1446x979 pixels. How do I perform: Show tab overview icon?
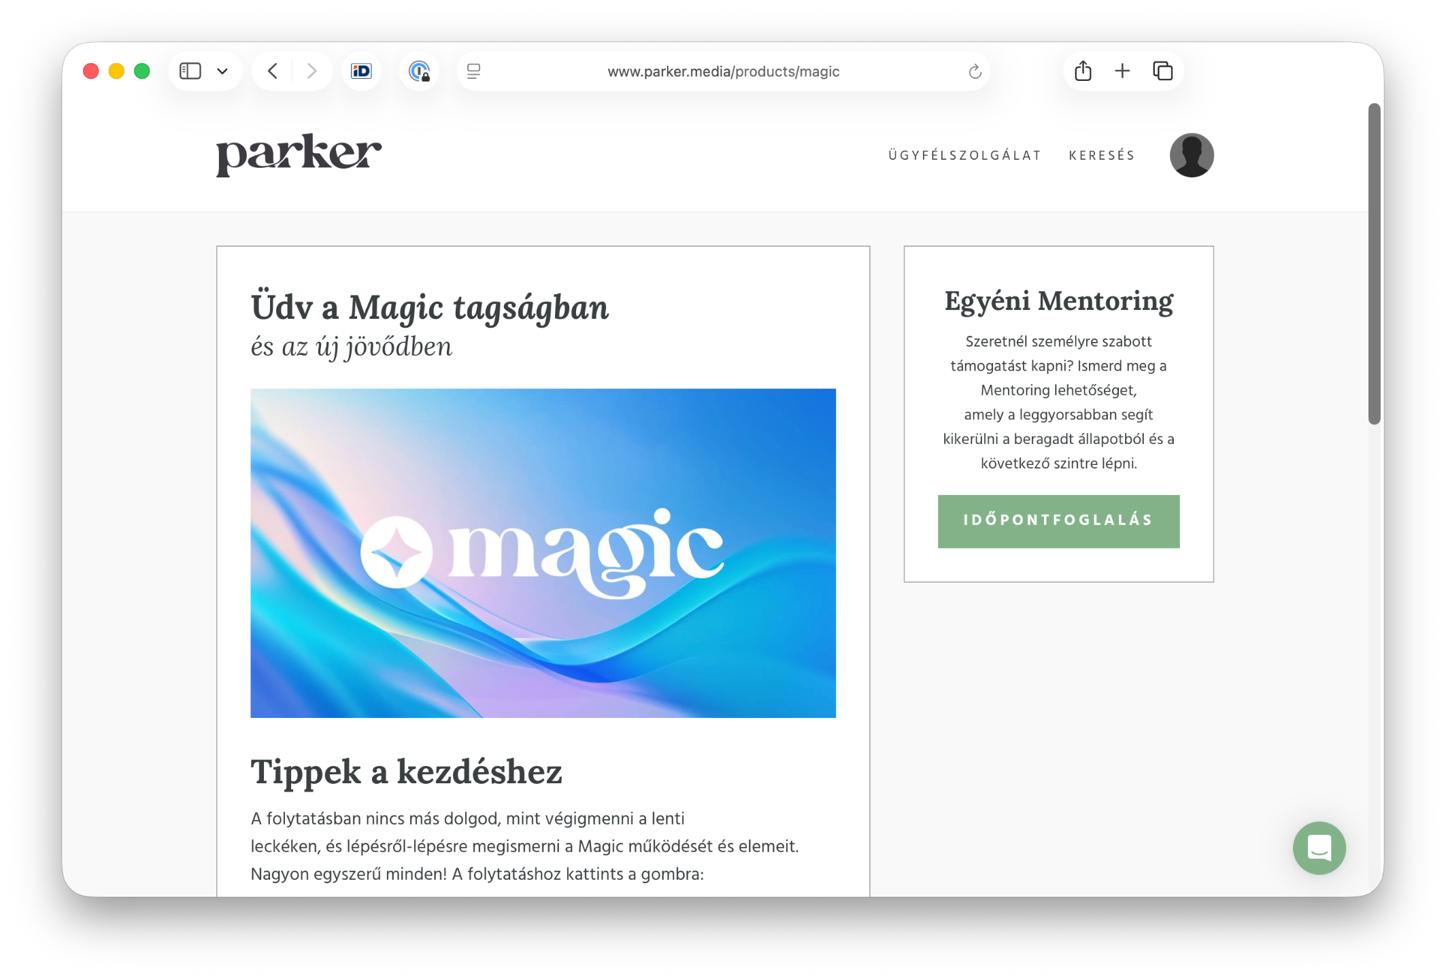point(1162,71)
